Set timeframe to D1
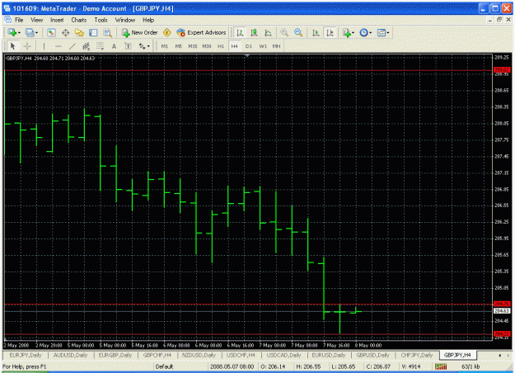 coord(249,46)
